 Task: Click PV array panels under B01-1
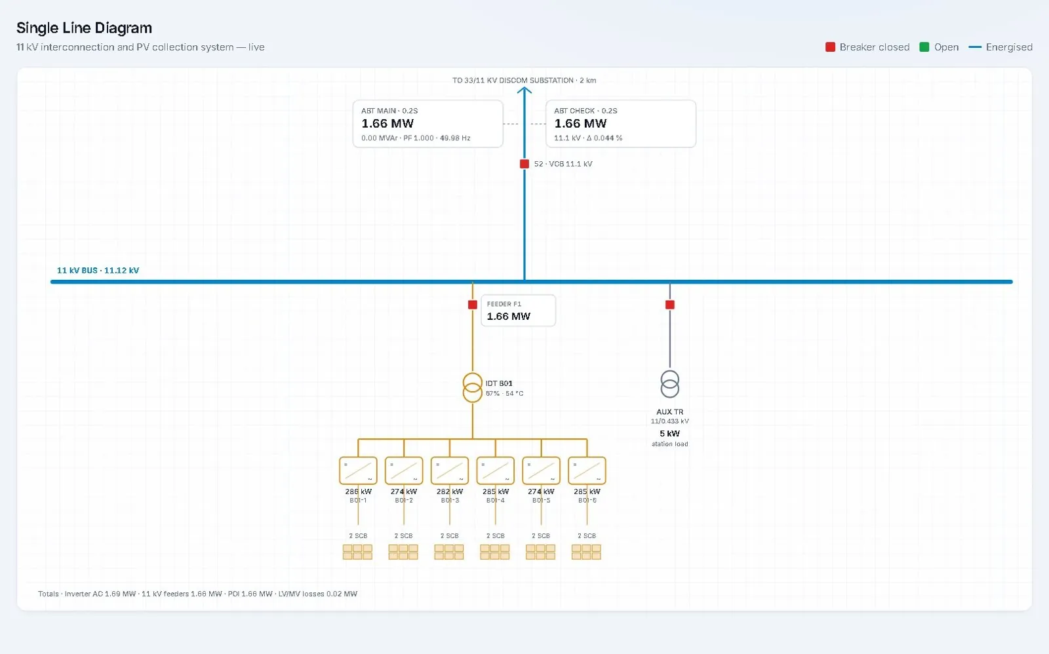[x=358, y=552]
